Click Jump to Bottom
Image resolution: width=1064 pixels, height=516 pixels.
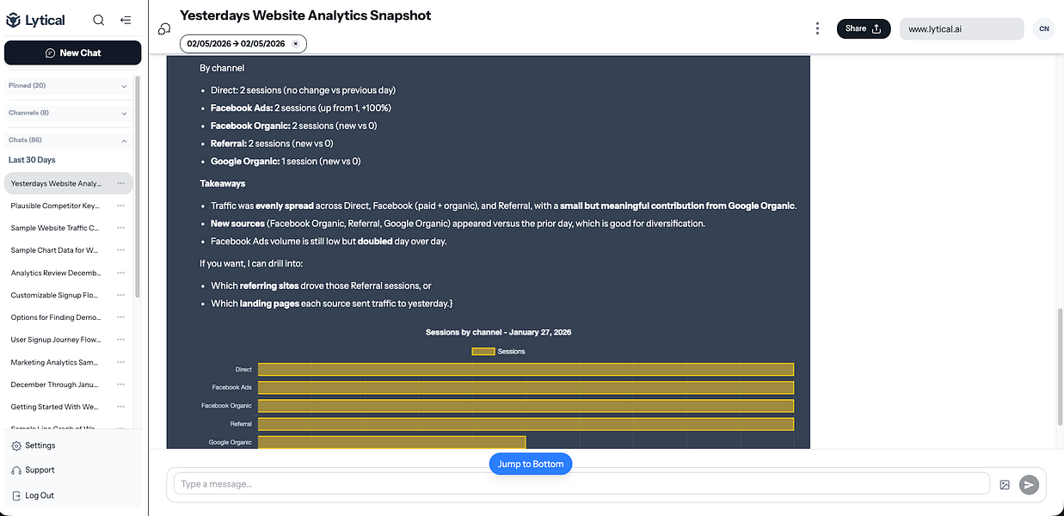pos(531,464)
